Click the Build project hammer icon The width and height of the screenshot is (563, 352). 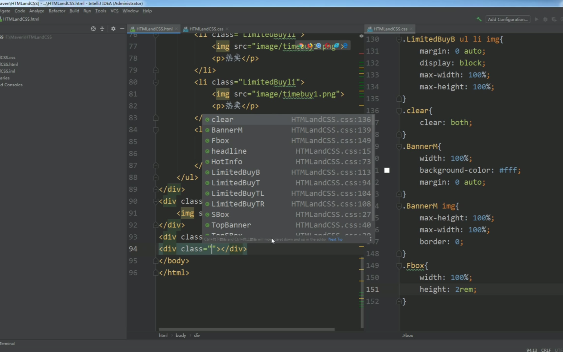click(x=479, y=19)
